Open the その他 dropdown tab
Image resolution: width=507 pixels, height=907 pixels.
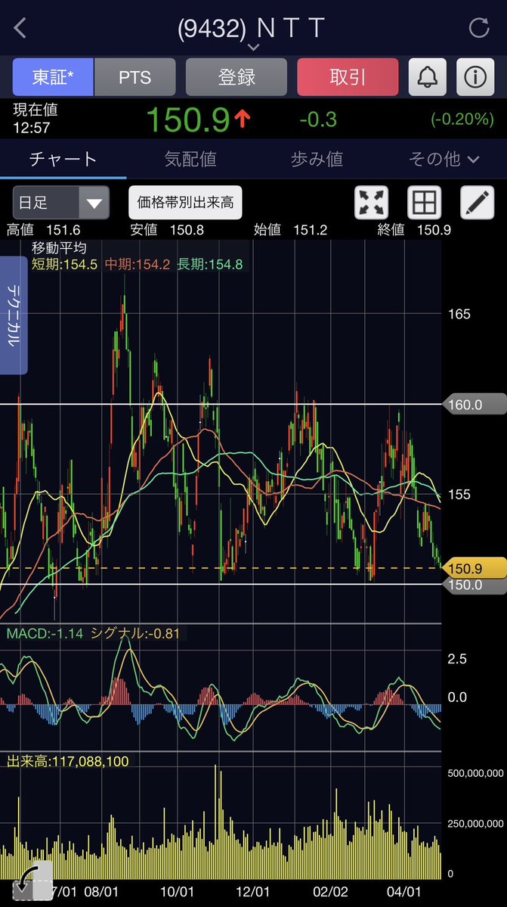point(444,159)
